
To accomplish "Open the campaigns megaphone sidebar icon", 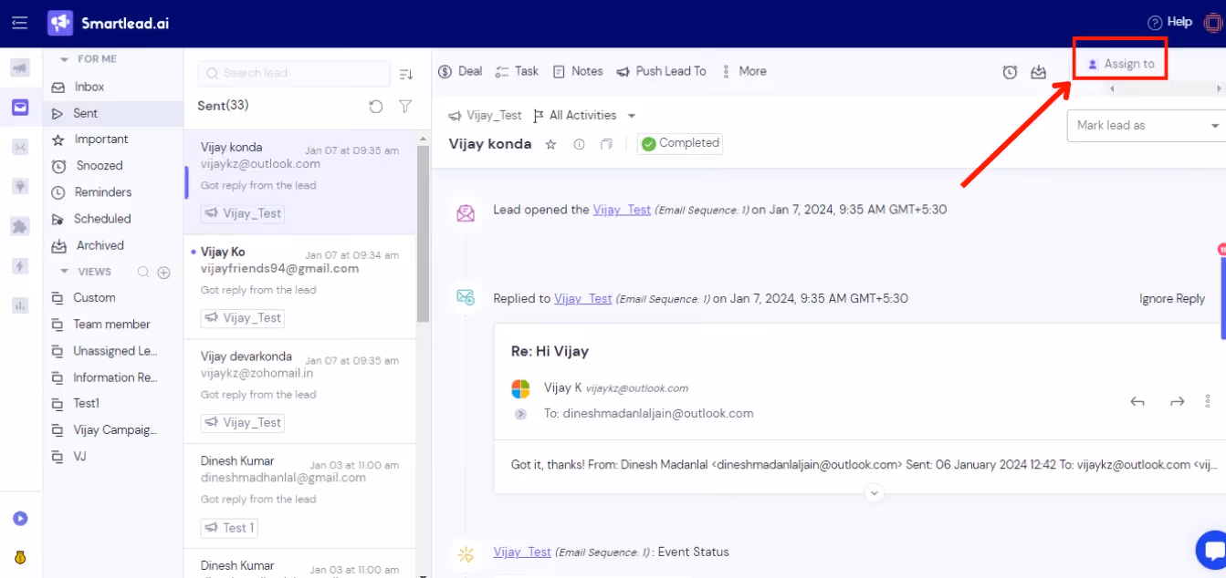I will (20, 68).
